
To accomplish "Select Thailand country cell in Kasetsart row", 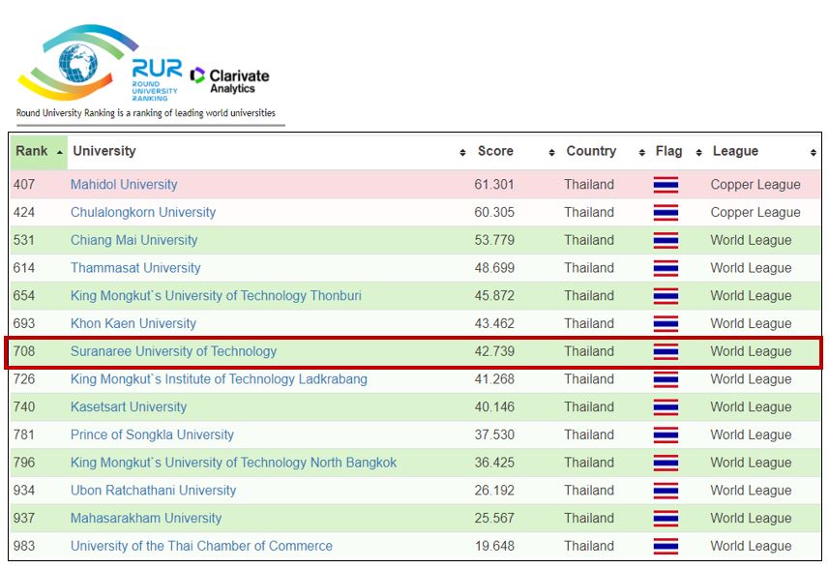I will tap(589, 407).
